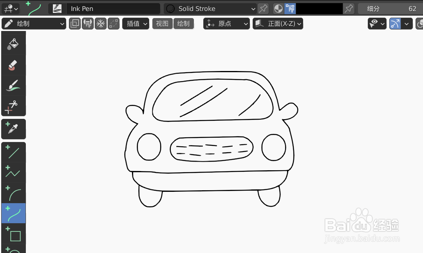Open the viewport visibility eye dropdown

tap(377, 24)
